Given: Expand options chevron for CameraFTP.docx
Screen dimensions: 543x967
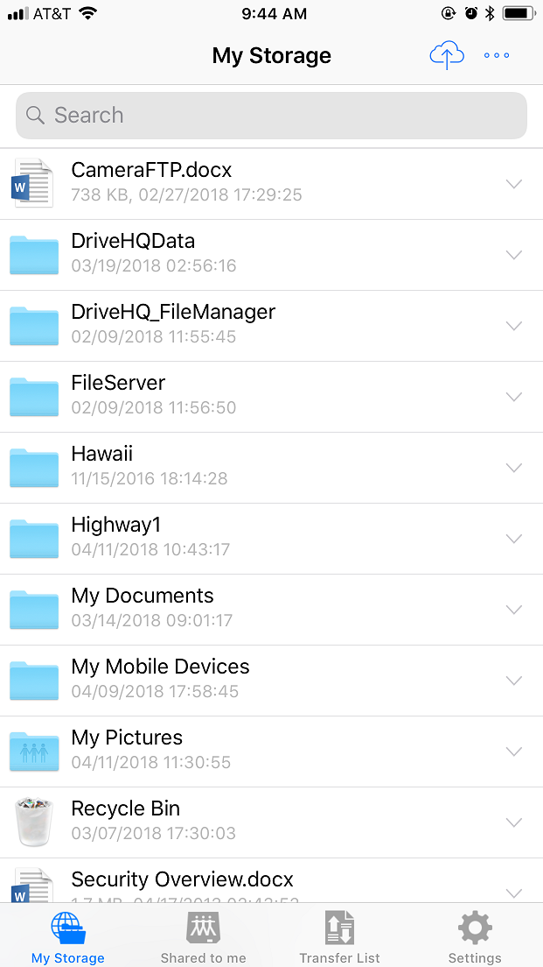Looking at the screenshot, I should [x=514, y=184].
